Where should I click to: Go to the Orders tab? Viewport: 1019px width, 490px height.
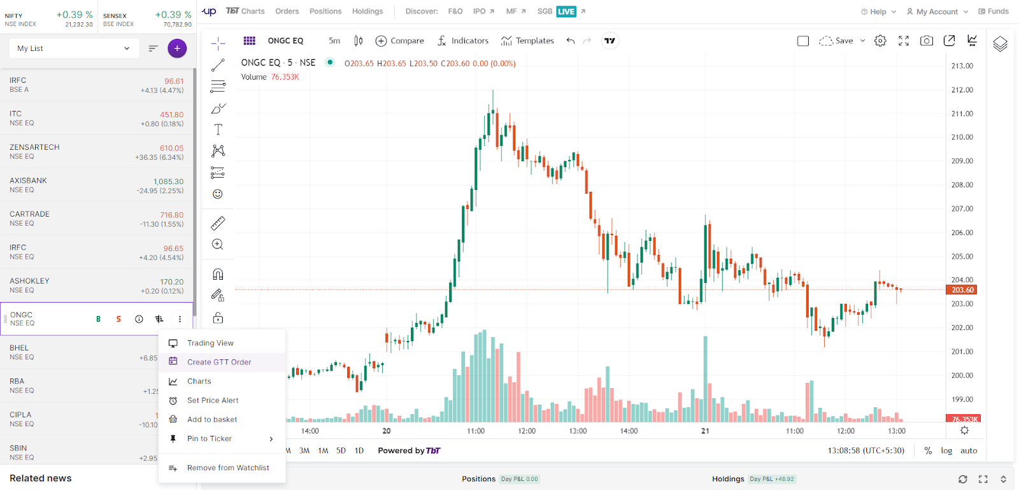(287, 11)
